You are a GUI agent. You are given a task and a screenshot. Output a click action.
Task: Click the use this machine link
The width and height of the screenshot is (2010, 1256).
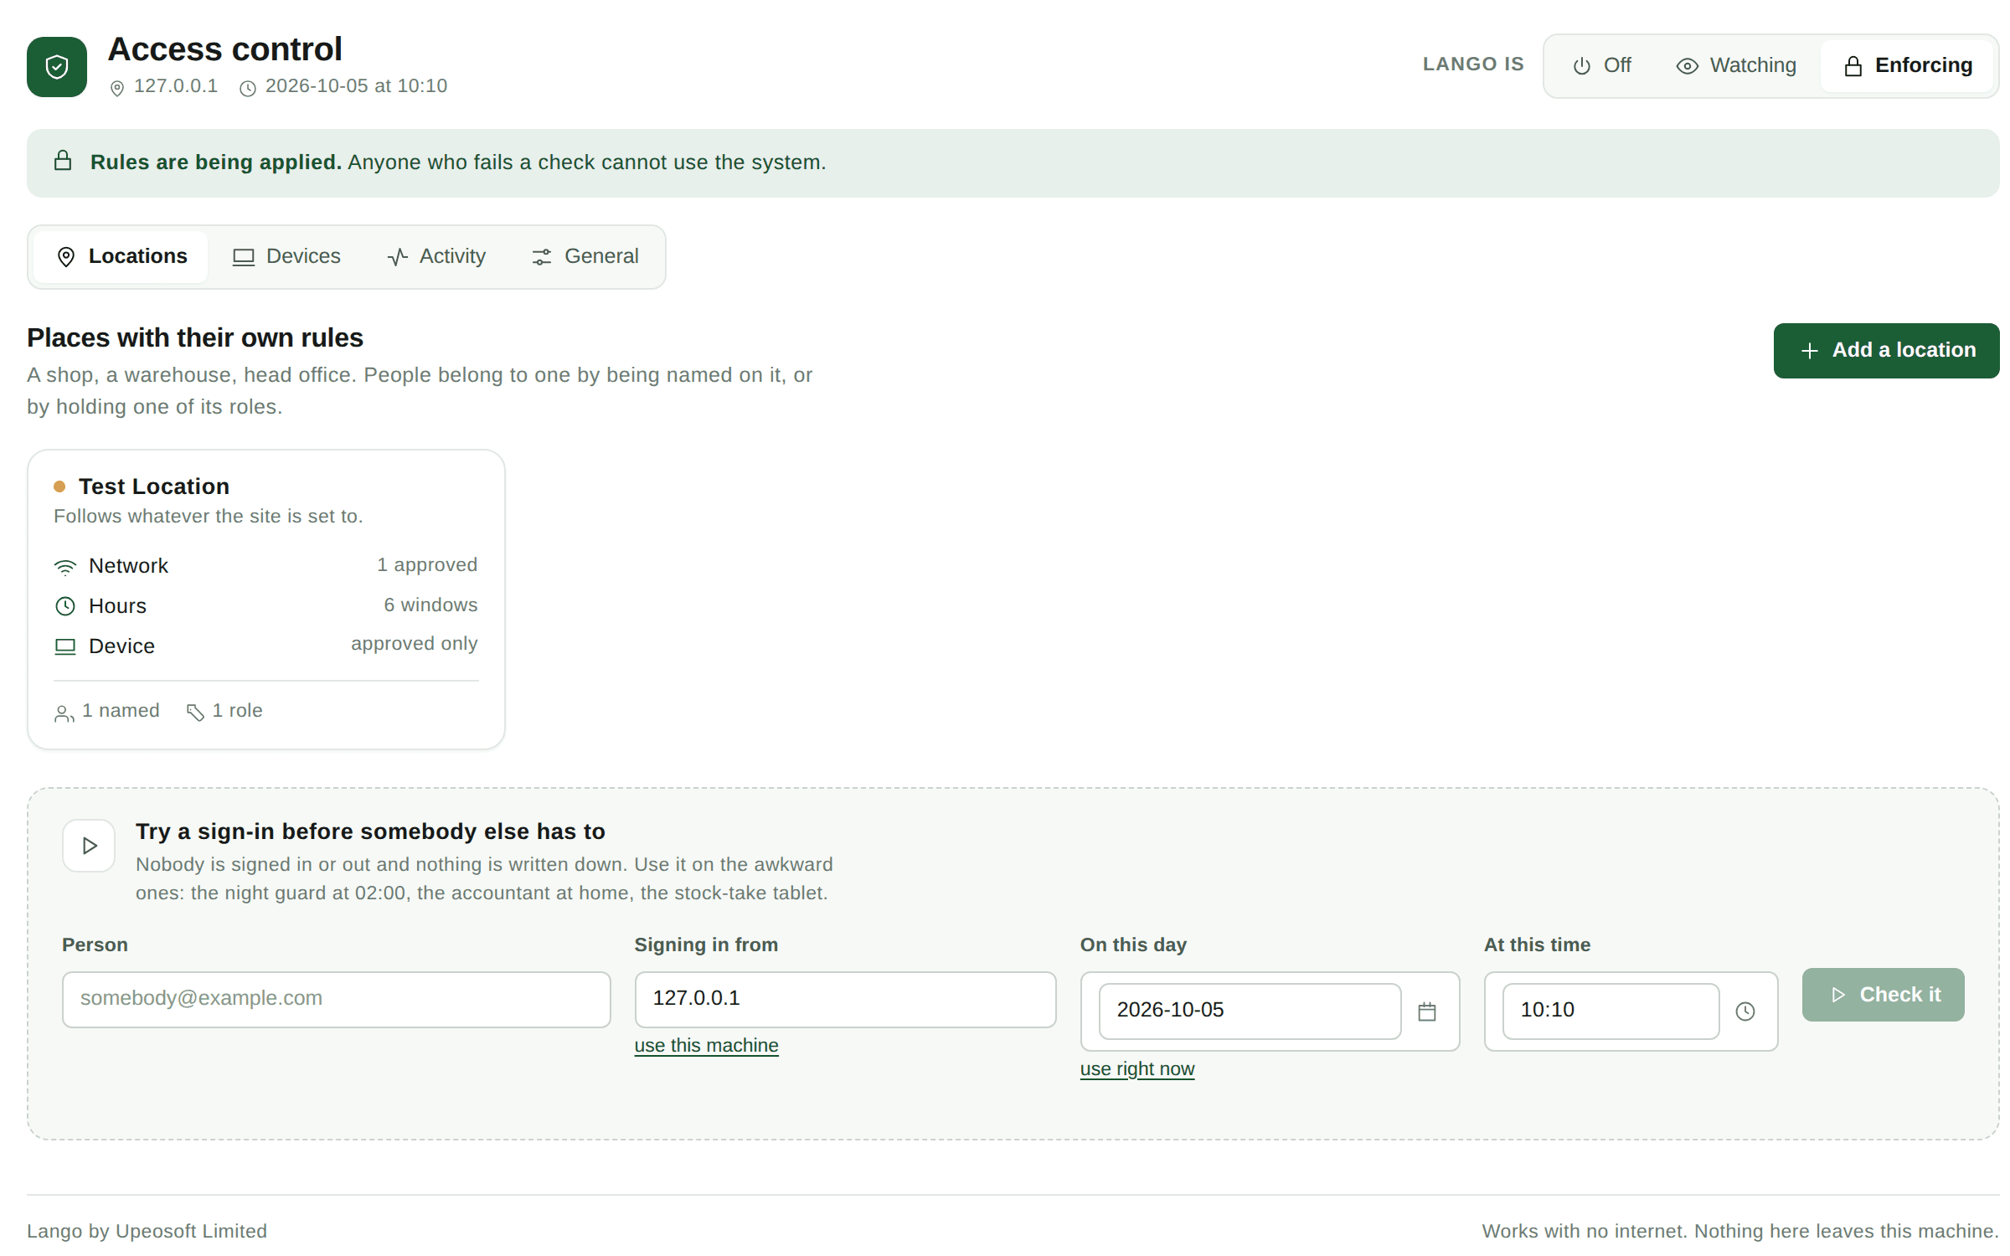click(x=706, y=1045)
